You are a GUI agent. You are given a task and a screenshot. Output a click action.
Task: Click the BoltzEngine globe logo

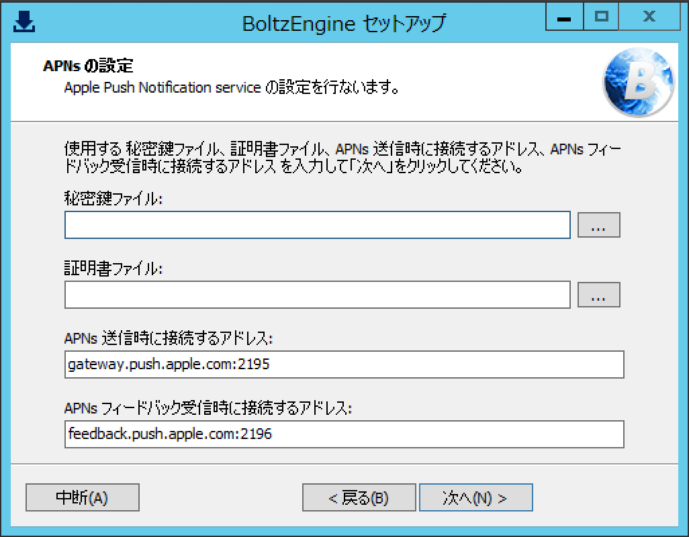[x=638, y=82]
